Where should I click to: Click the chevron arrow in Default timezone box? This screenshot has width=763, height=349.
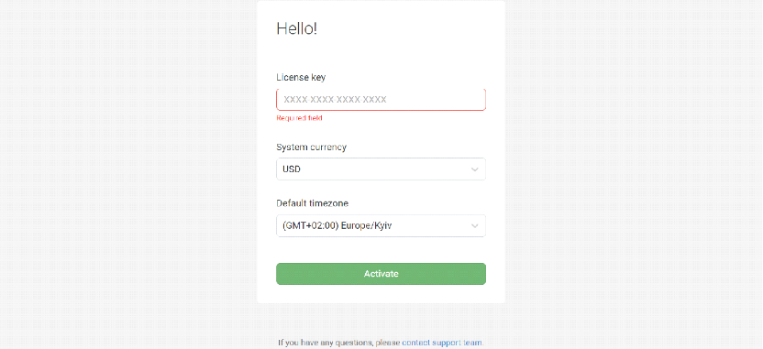click(475, 226)
